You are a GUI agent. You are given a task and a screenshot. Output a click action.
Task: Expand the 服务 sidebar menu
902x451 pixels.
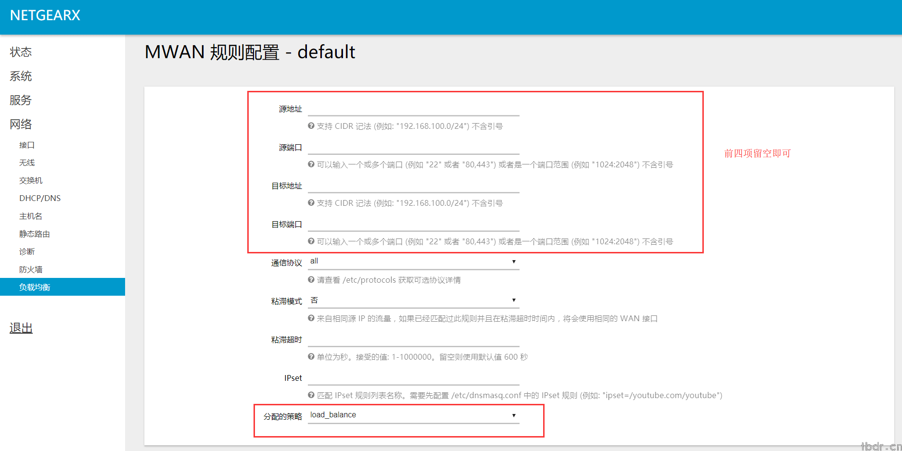click(21, 100)
